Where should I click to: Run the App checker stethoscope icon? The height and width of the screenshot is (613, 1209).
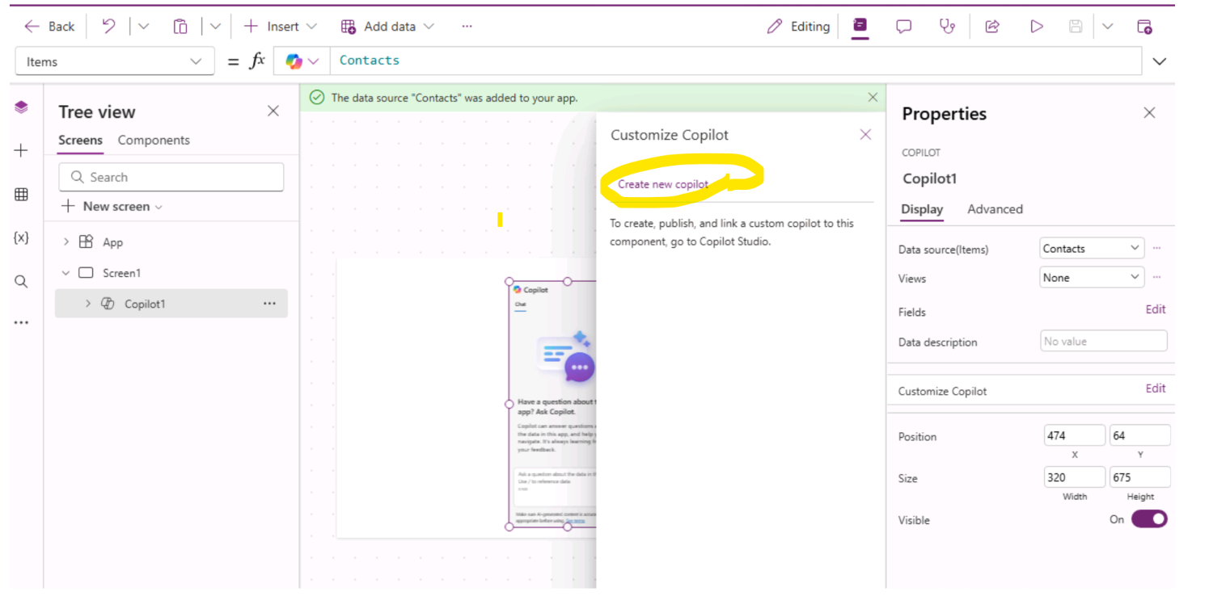[x=947, y=27]
